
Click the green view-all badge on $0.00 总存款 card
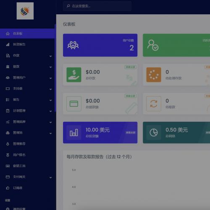131,67
